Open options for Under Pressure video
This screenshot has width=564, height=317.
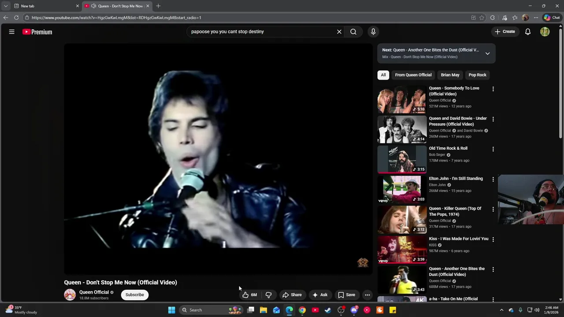click(x=493, y=119)
